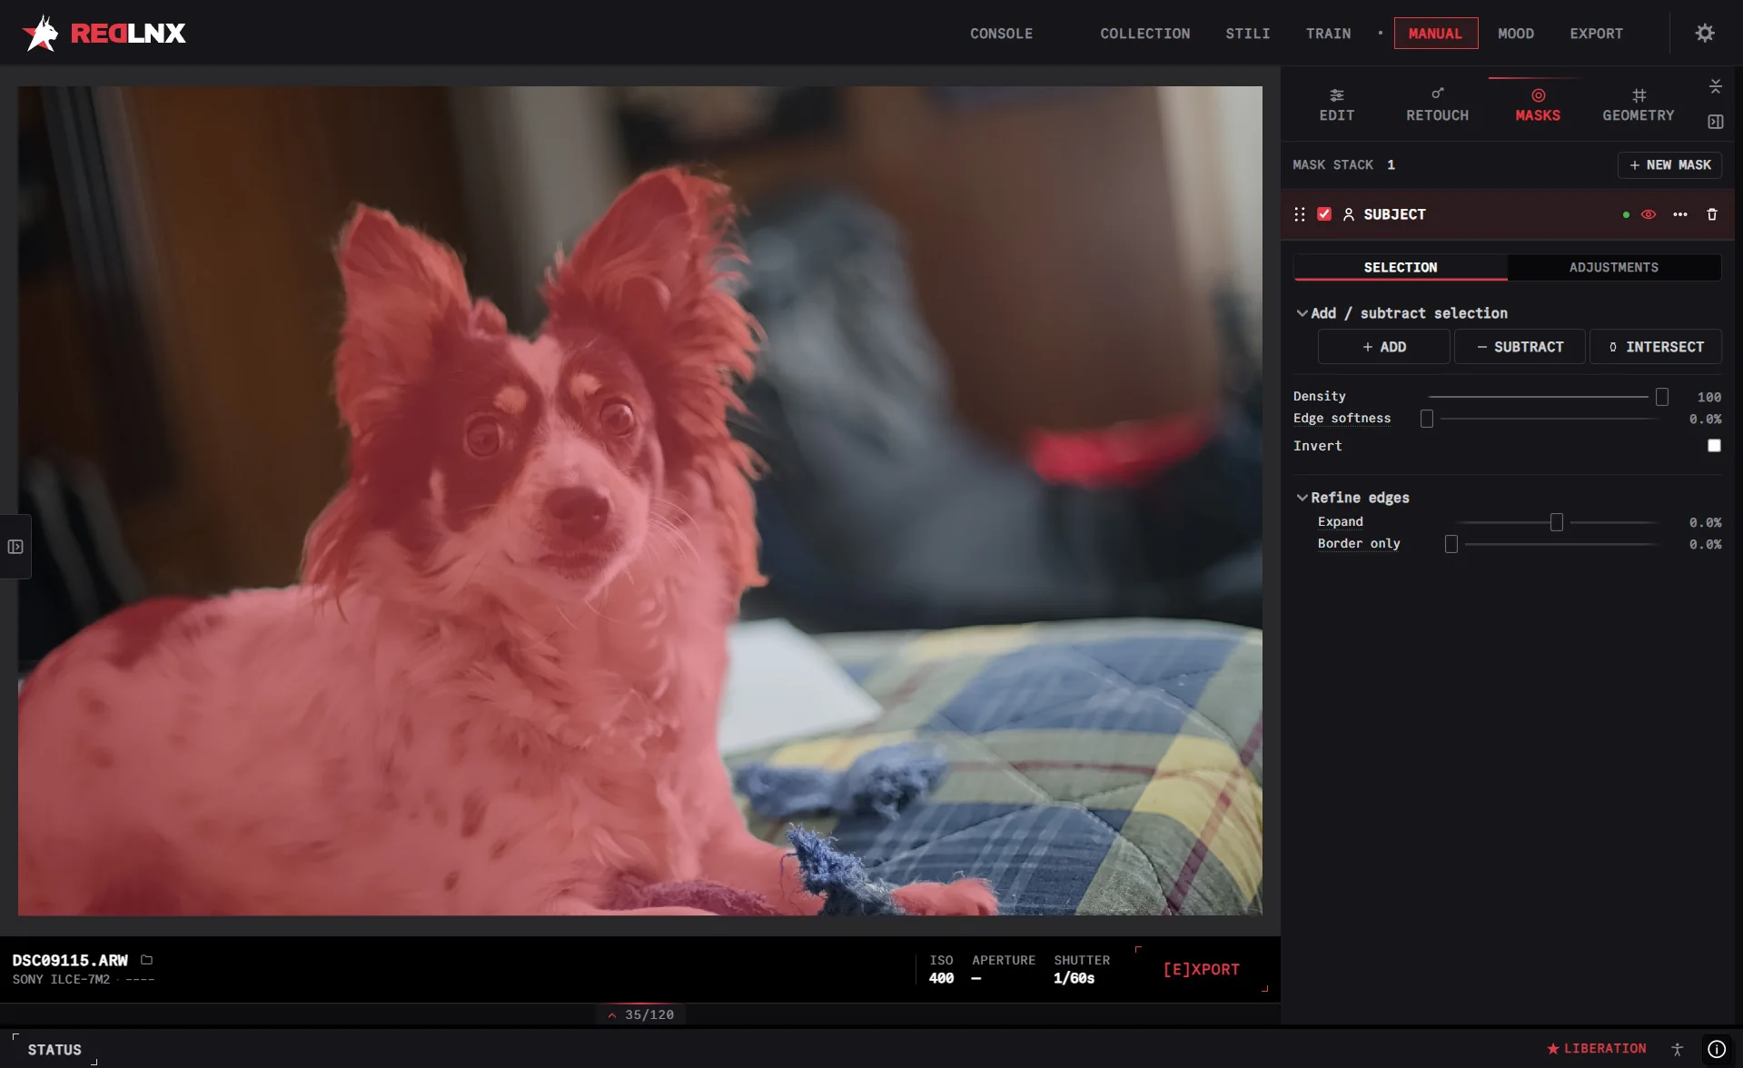Open the left side panel toggle
The height and width of the screenshot is (1068, 1743).
coord(15,547)
